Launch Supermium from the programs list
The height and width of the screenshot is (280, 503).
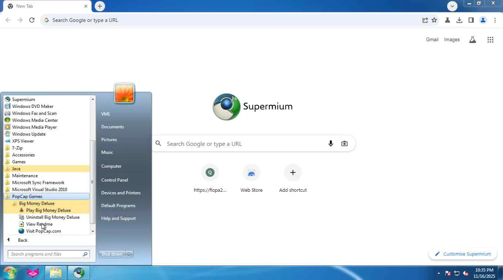point(46,100)
